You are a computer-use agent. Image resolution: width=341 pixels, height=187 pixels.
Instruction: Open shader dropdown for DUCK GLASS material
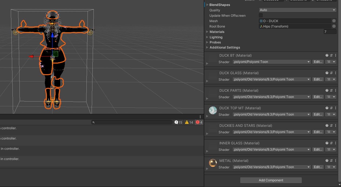coord(272,79)
